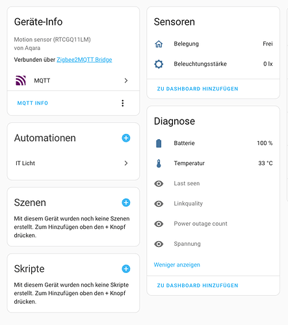Open the three-dot overflow menu
This screenshot has height=325, width=288.
[123, 103]
